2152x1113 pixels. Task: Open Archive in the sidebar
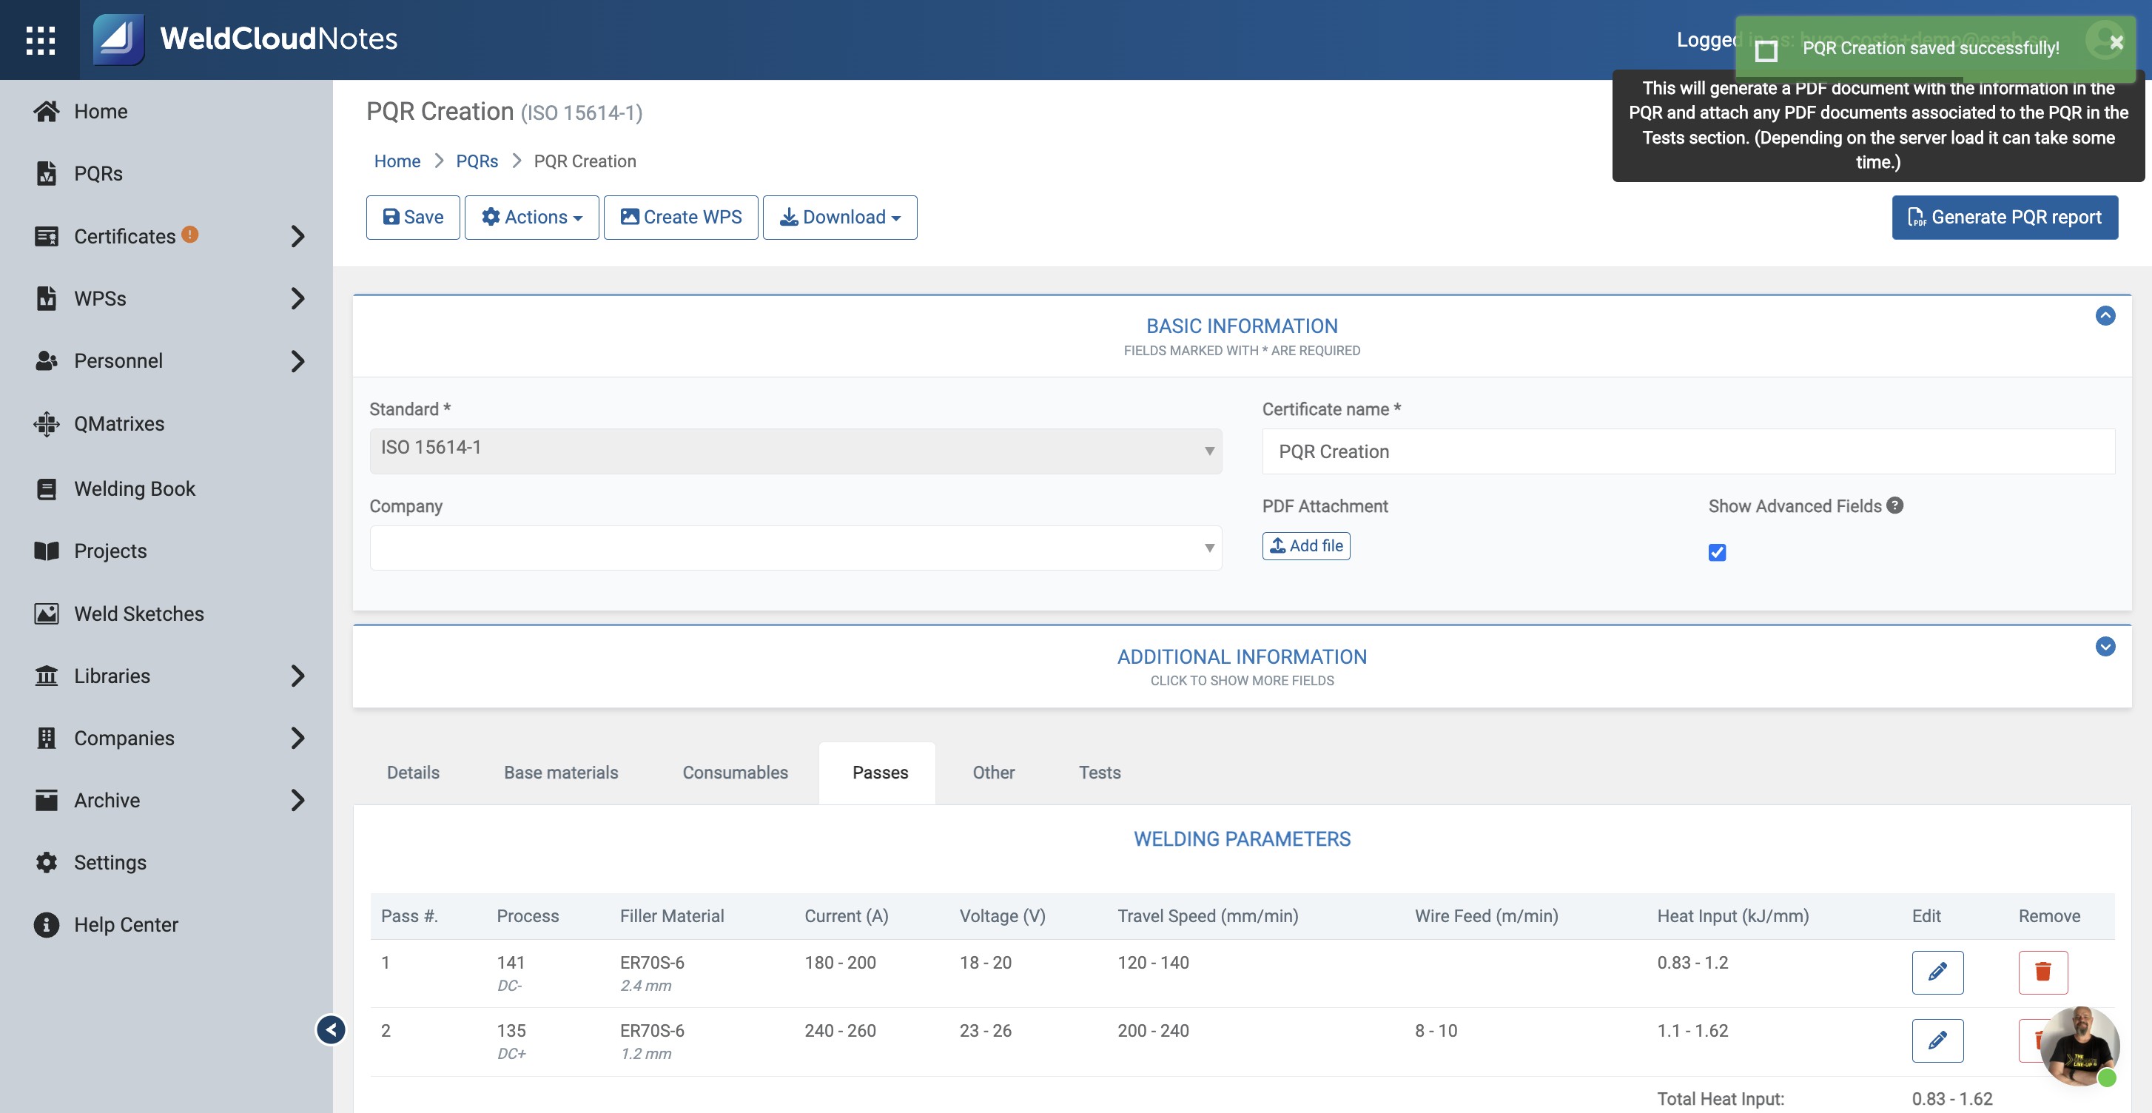106,801
